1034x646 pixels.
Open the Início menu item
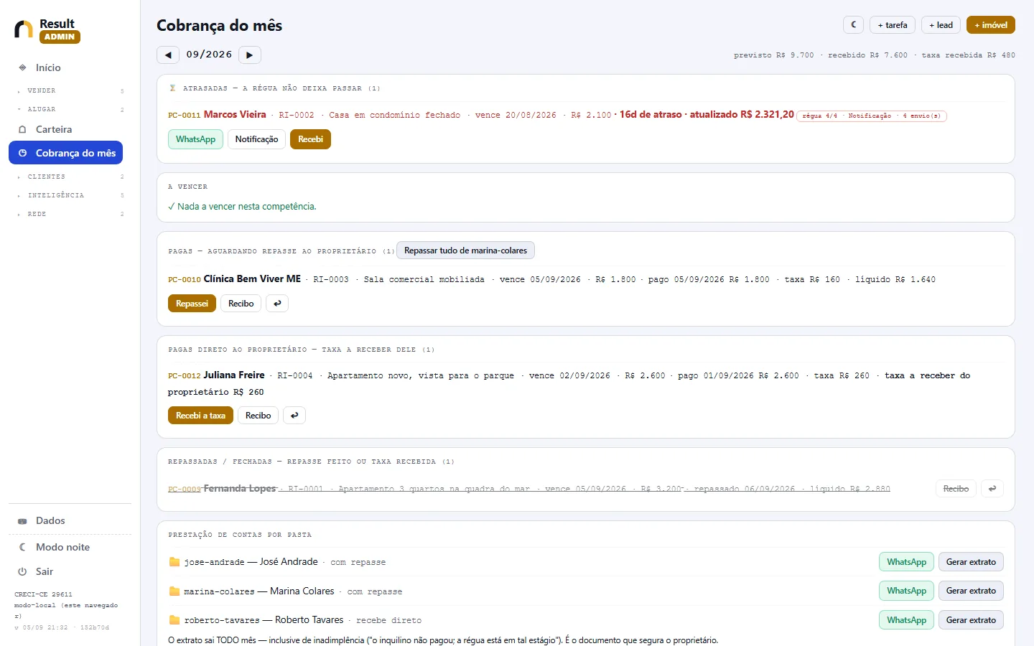pyautogui.click(x=70, y=67)
